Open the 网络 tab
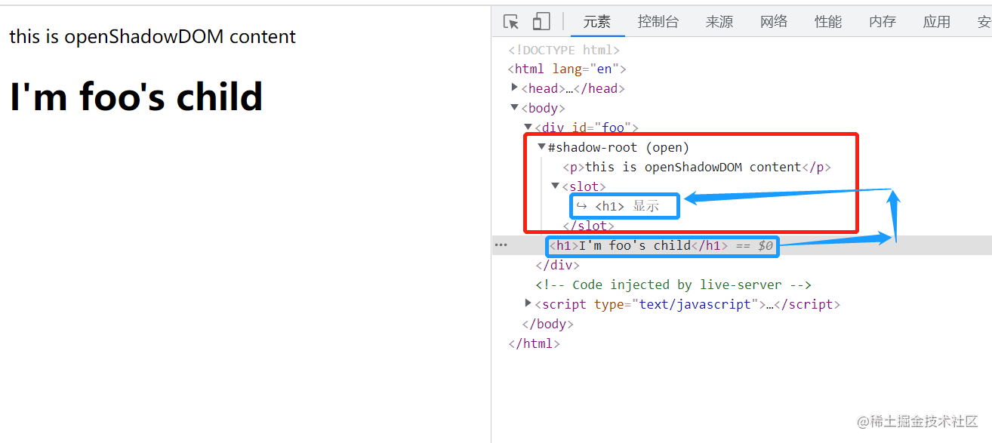The width and height of the screenshot is (992, 443). 774,22
